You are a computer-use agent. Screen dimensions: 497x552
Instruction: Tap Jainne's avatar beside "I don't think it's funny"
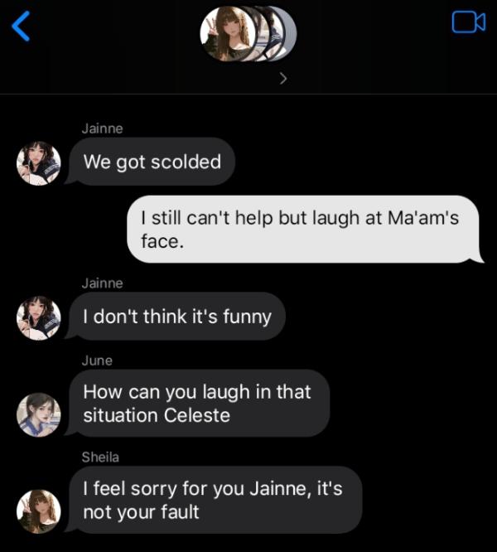(x=39, y=317)
